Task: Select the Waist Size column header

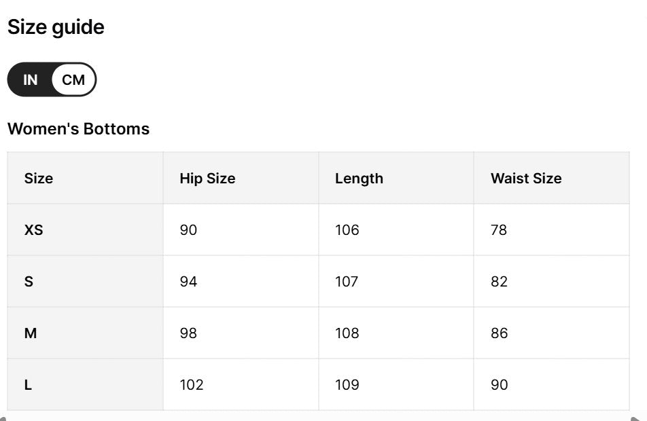Action: (526, 179)
